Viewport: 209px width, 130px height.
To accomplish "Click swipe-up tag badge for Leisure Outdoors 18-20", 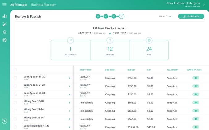I will (195, 127).
